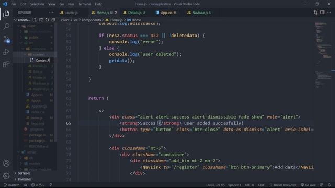Viewport: 335px width, 188px height.
Task: Switch to the router.js tab
Action: coord(71,13)
